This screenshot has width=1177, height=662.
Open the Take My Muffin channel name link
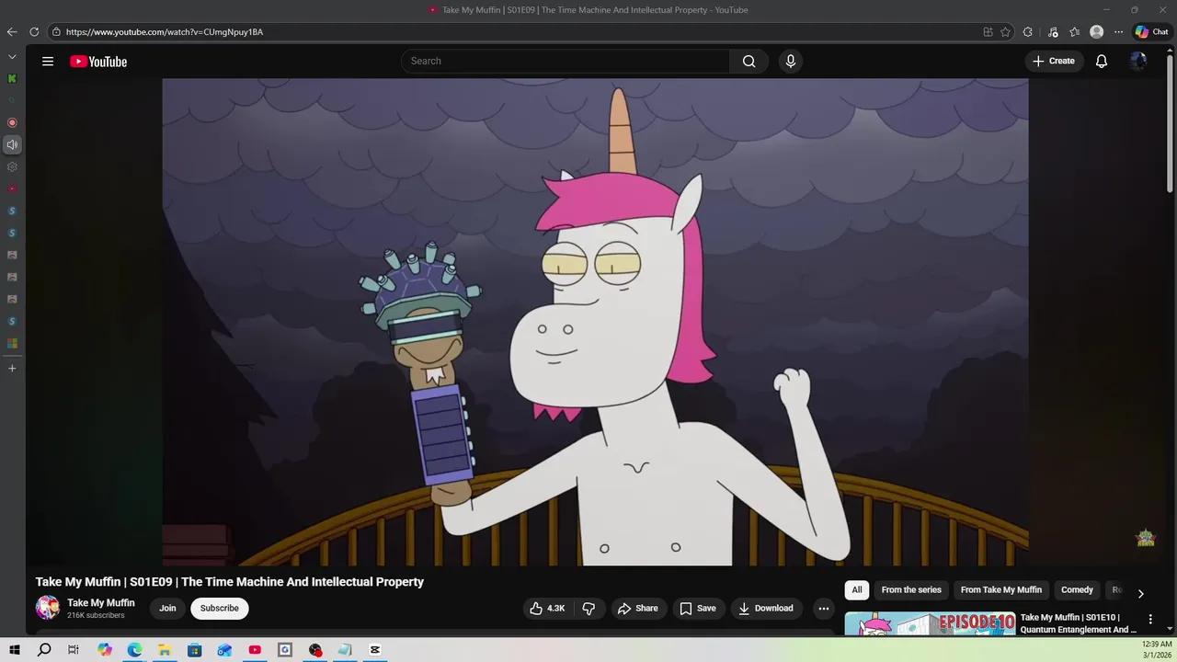101,603
